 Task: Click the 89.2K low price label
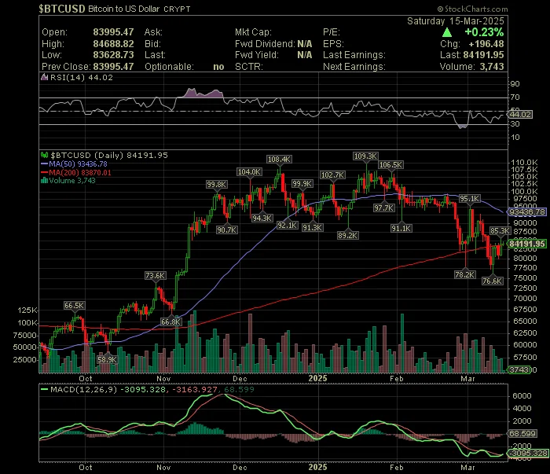348,235
